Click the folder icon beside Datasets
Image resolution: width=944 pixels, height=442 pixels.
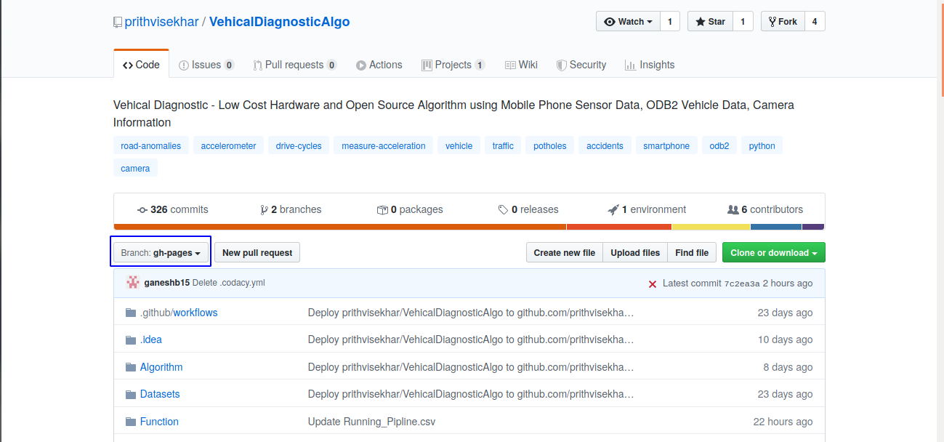tap(131, 394)
